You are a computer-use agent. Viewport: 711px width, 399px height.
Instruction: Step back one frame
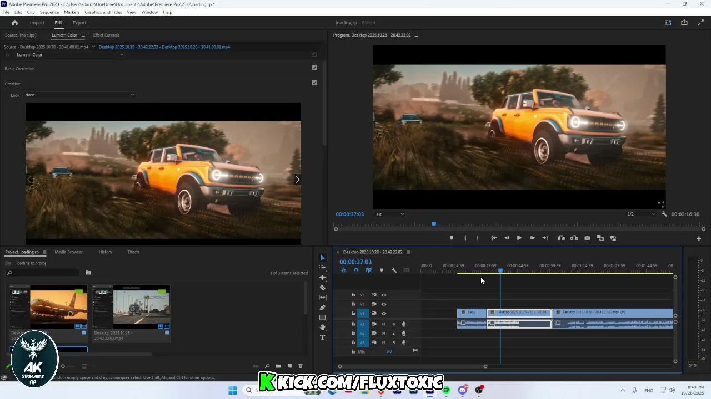[506, 238]
